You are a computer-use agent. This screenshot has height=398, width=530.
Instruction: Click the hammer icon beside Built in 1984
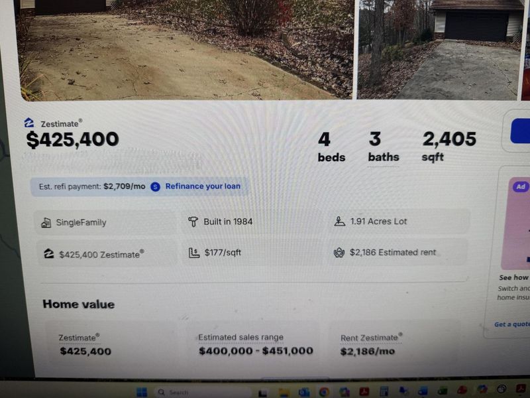(x=193, y=222)
